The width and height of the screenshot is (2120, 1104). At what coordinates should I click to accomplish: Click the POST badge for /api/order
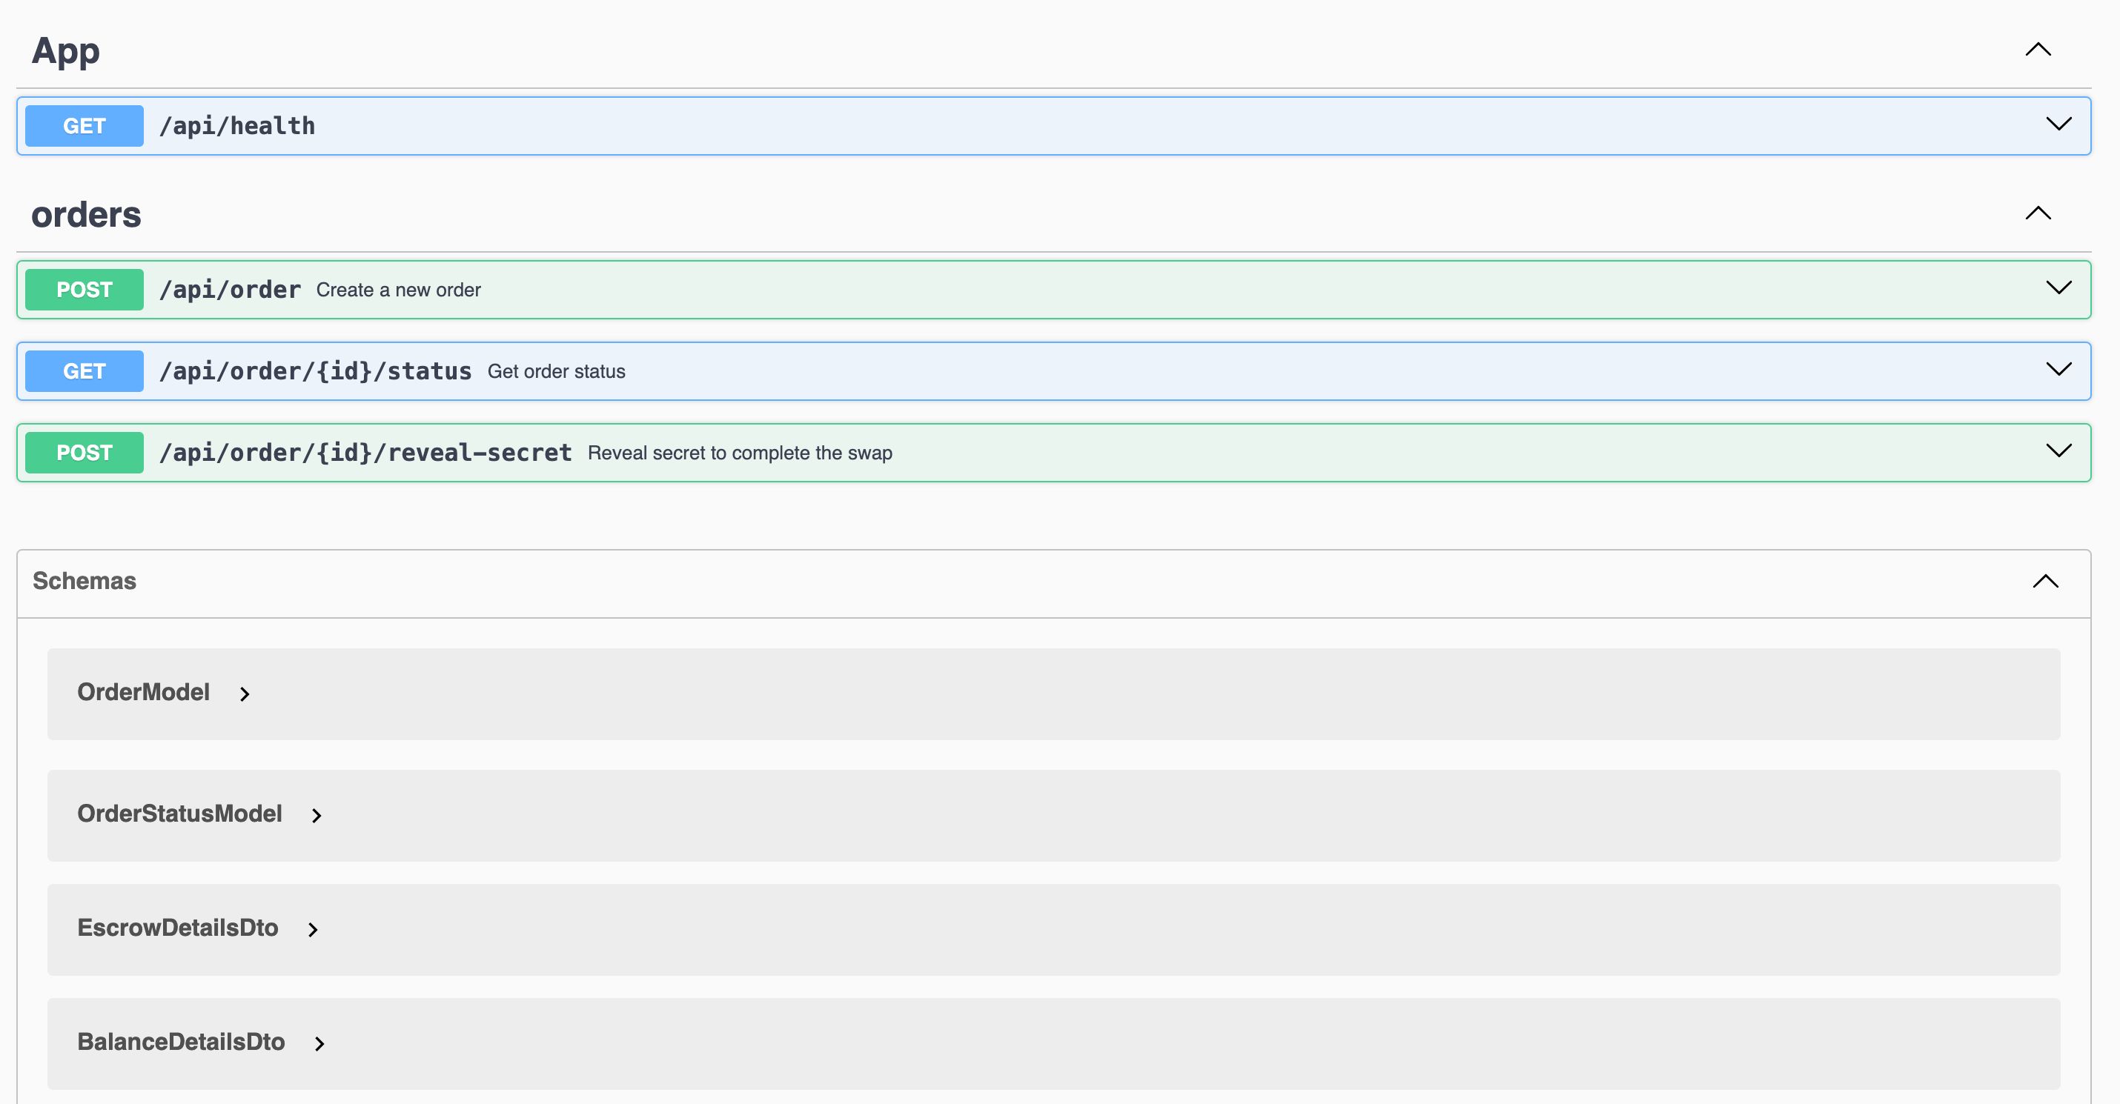[x=84, y=290]
